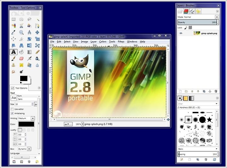Viewport: 227px width, 168px height.
Task: Select the Blur/Sharpen droplet tool
Action: (x=37, y=65)
